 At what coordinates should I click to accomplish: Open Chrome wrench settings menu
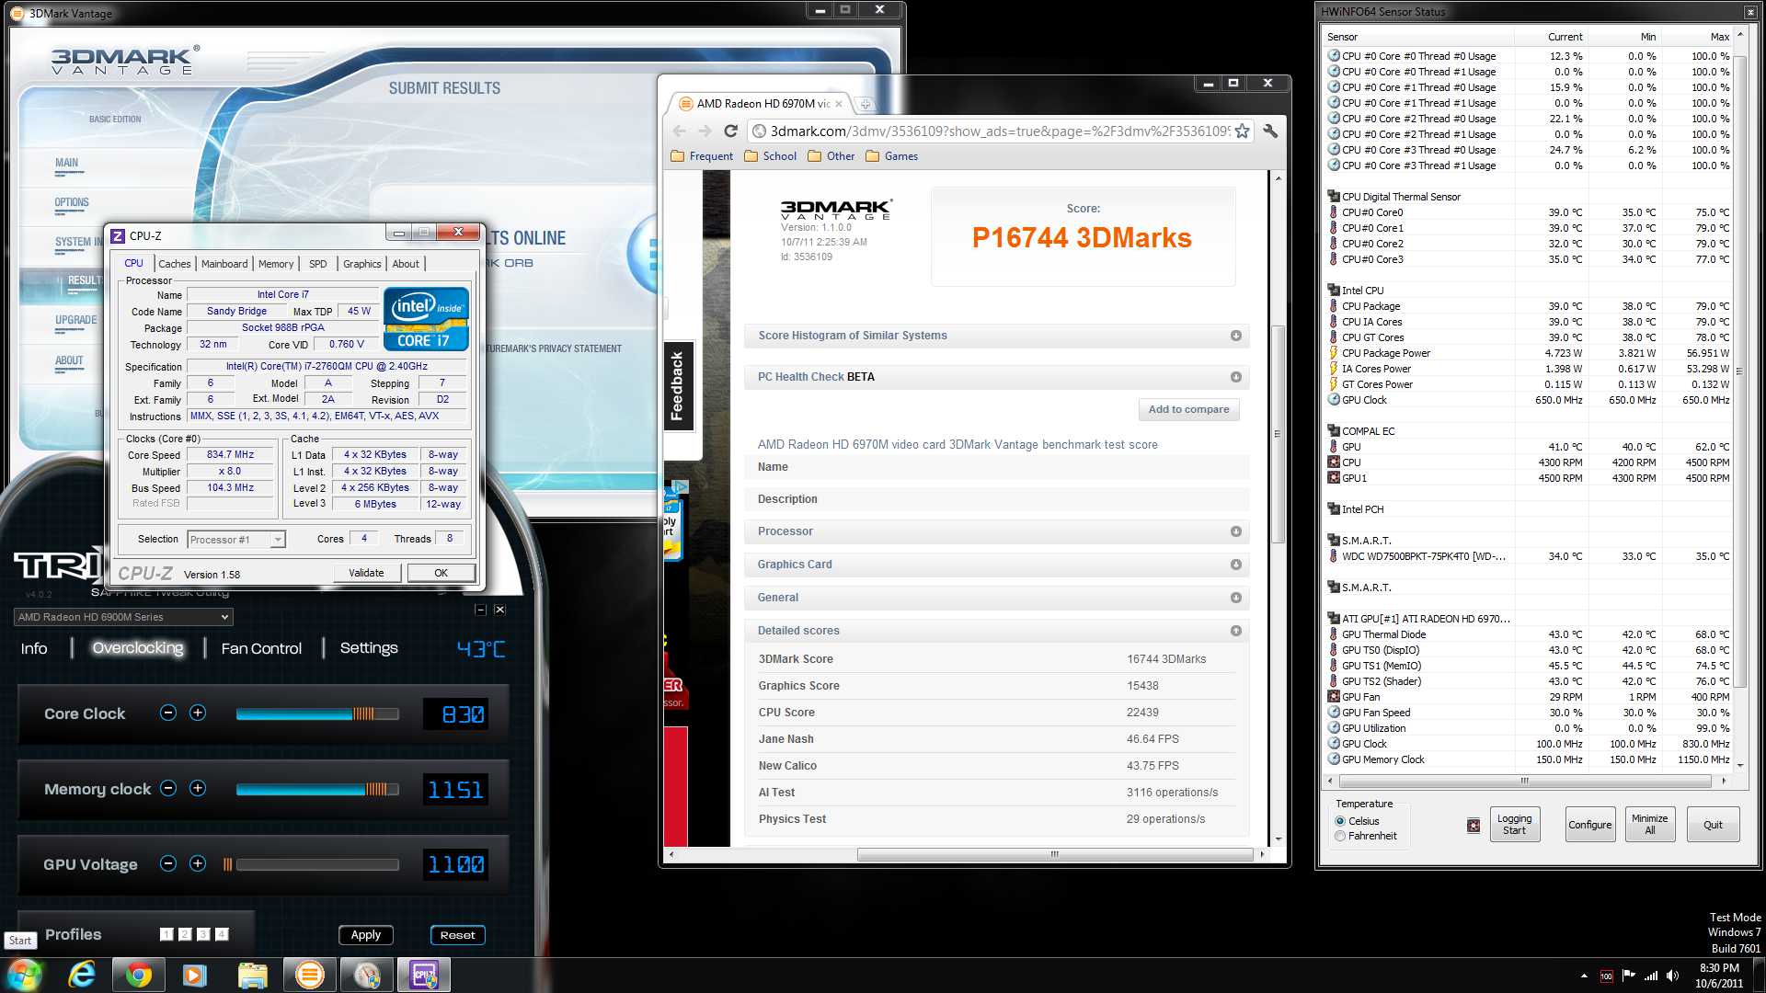click(x=1270, y=131)
